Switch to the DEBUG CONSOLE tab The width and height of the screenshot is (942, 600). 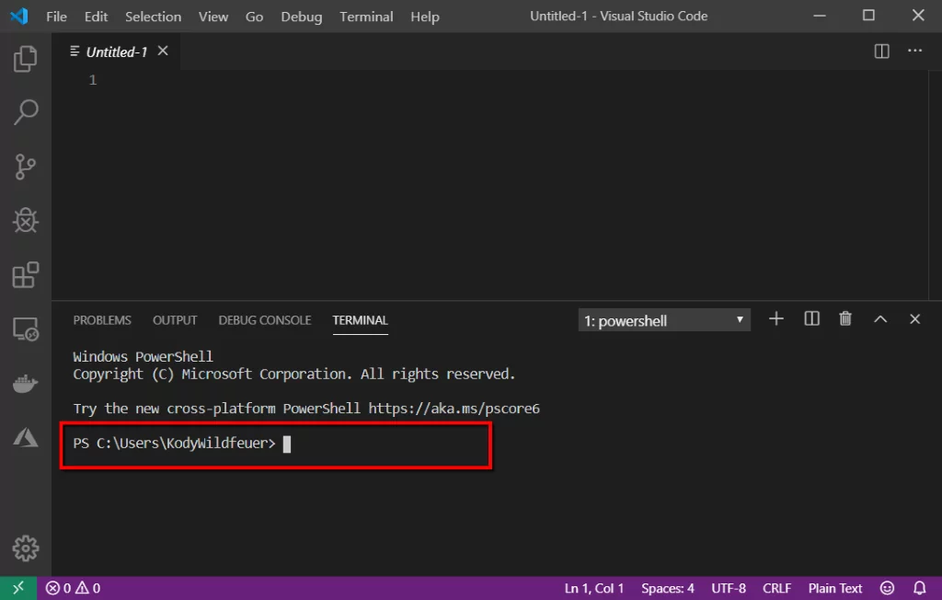click(265, 320)
